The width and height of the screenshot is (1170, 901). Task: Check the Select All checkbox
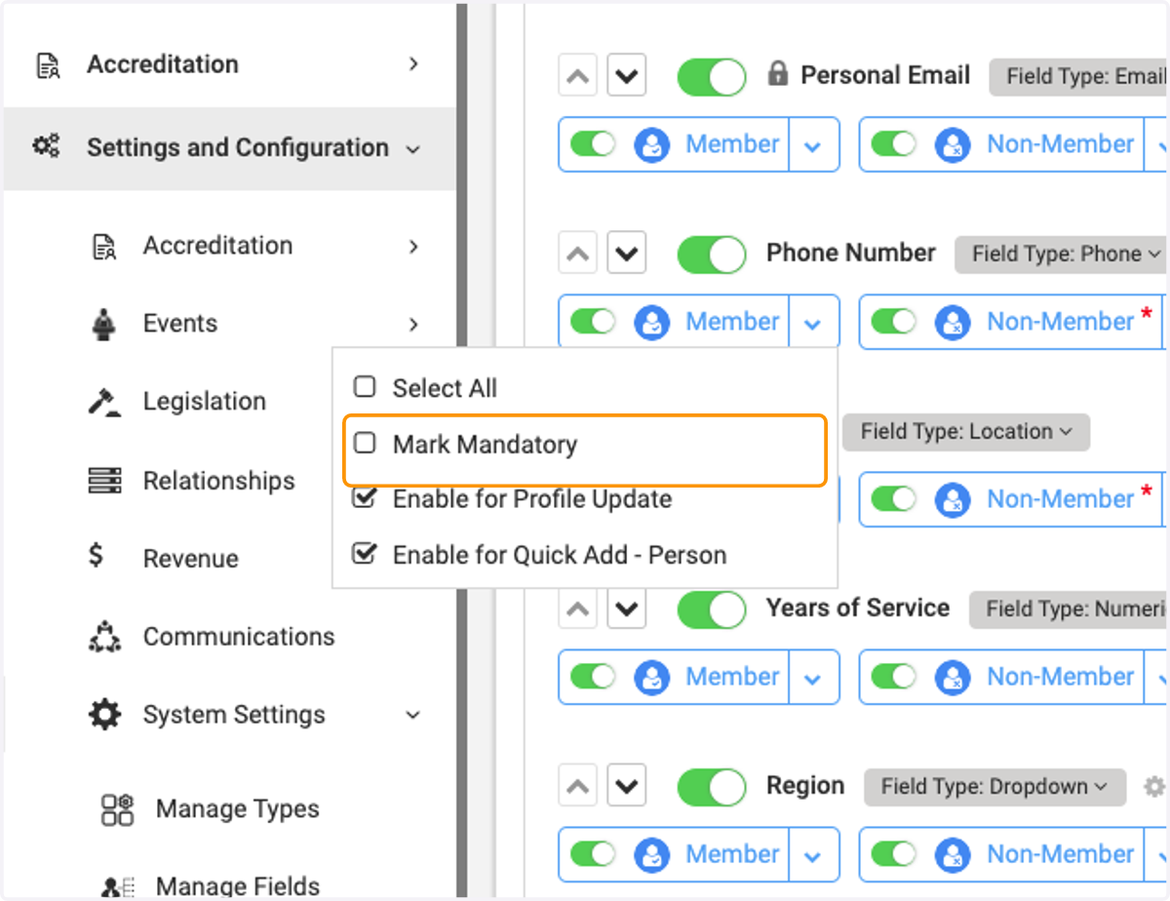[365, 387]
